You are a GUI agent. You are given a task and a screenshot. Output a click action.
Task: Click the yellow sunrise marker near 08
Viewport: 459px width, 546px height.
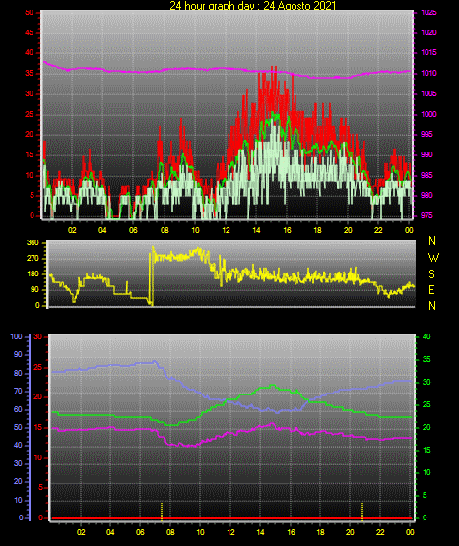point(162,512)
